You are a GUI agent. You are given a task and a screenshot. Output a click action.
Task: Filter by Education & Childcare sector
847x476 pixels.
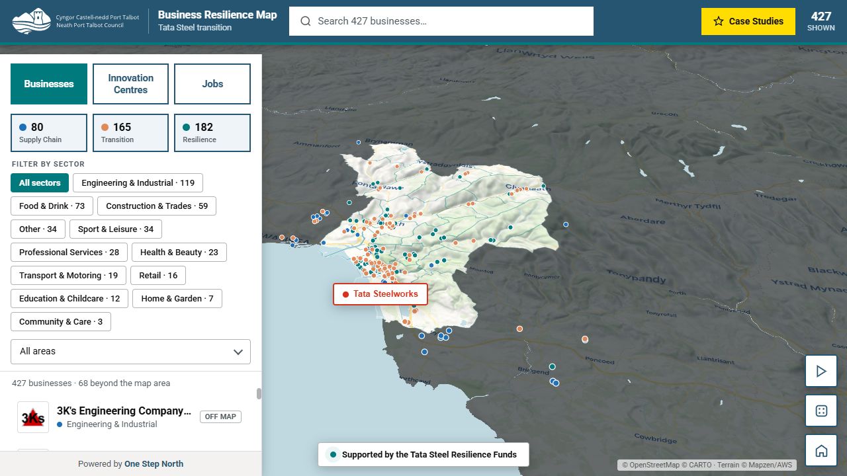(x=69, y=299)
